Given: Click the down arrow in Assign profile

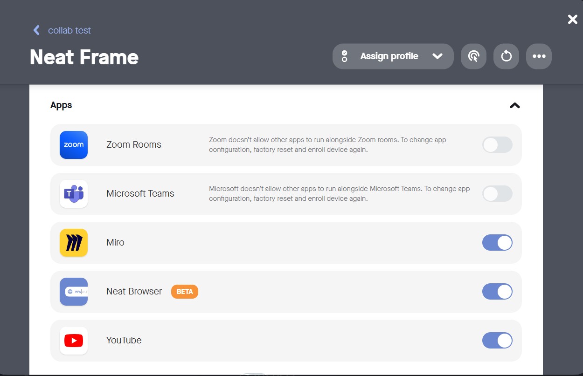Looking at the screenshot, I should [x=437, y=56].
